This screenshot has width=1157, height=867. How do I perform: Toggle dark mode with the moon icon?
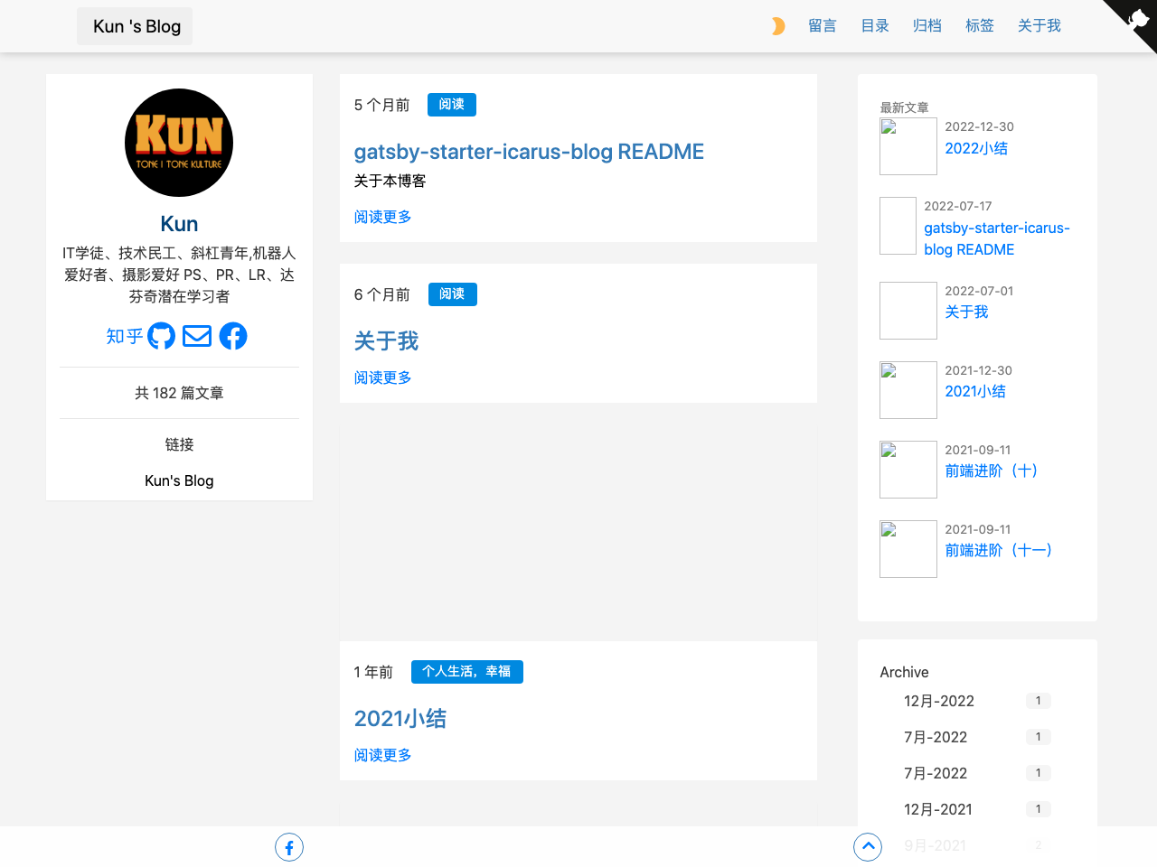(x=777, y=25)
